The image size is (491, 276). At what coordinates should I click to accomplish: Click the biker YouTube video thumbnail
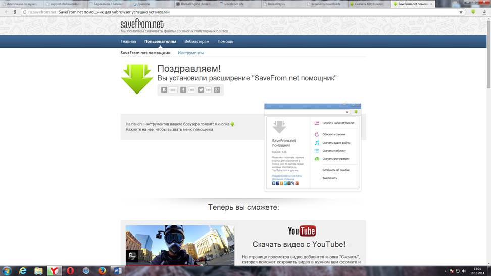point(180,245)
